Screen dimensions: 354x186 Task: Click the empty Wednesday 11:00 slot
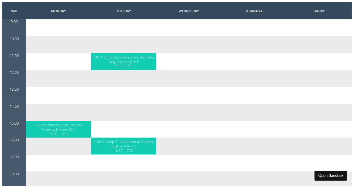(x=189, y=61)
